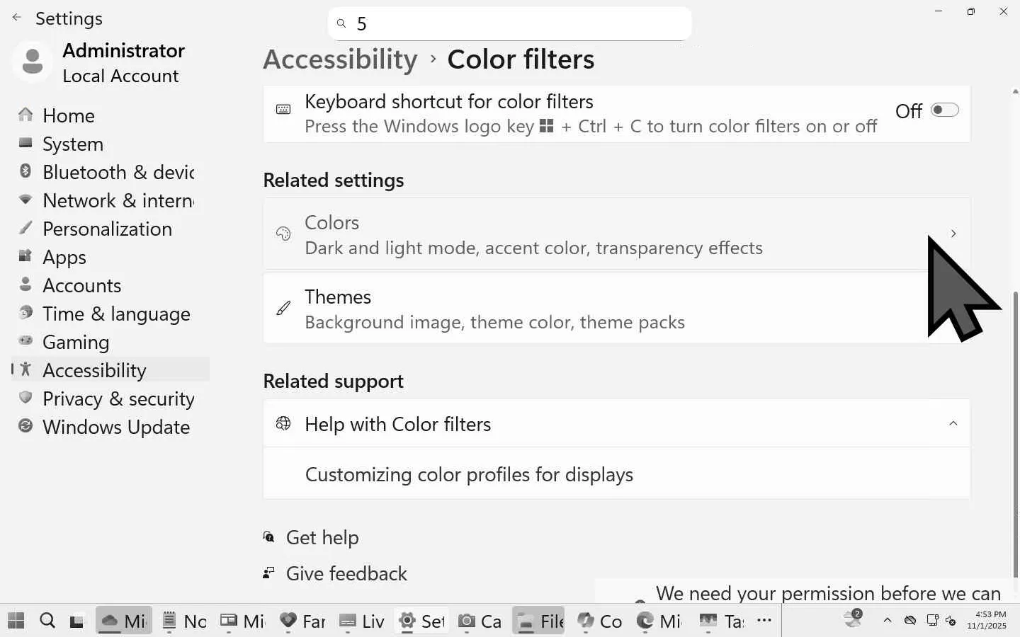Image resolution: width=1020 pixels, height=637 pixels.
Task: Collapse the Help with Color filters section
Action: coord(953,423)
